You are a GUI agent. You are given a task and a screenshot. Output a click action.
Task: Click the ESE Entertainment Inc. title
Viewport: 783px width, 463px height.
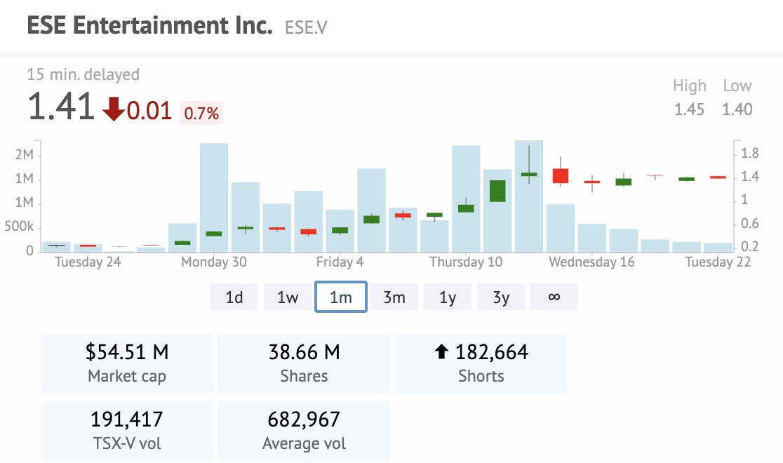(150, 25)
